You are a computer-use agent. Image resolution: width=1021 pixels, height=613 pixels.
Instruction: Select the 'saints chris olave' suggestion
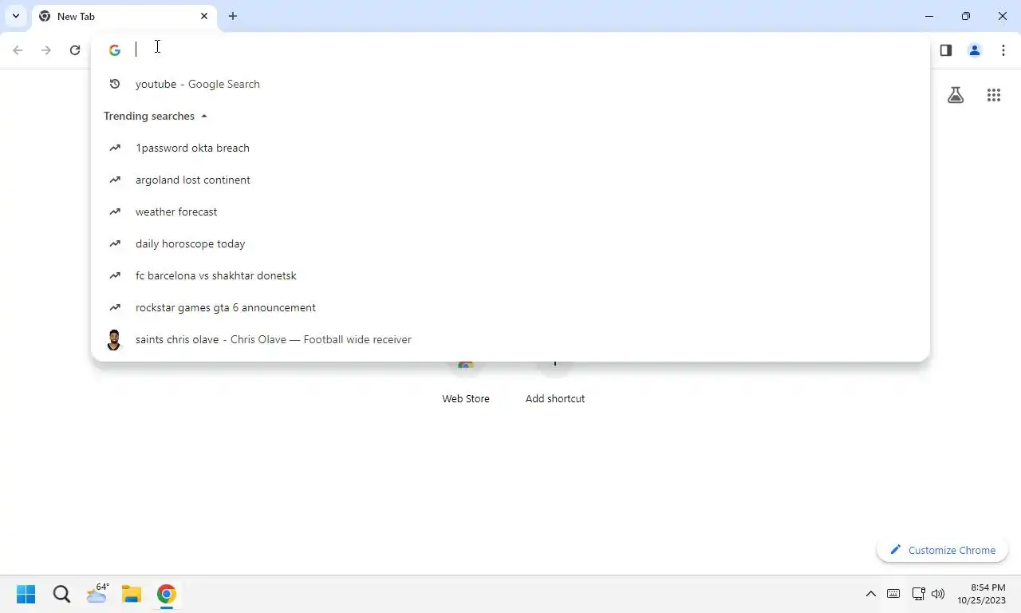click(x=510, y=339)
